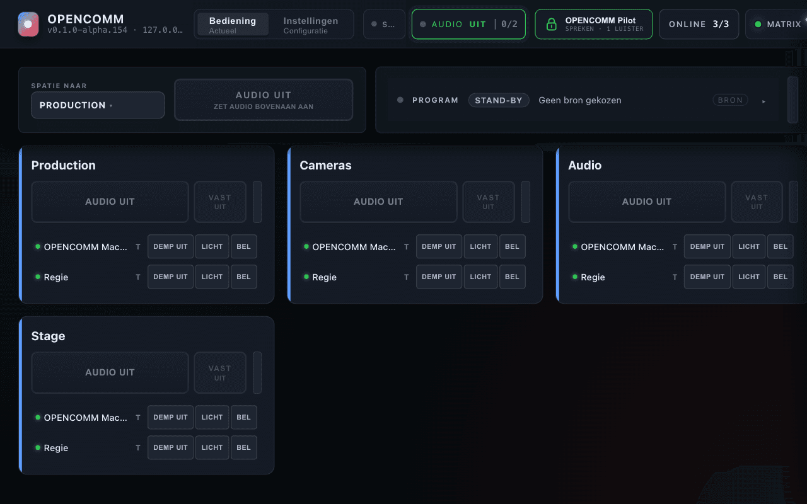Screen dimensions: 807x504
Task: Switch to the Bediening tab
Action: click(x=233, y=25)
